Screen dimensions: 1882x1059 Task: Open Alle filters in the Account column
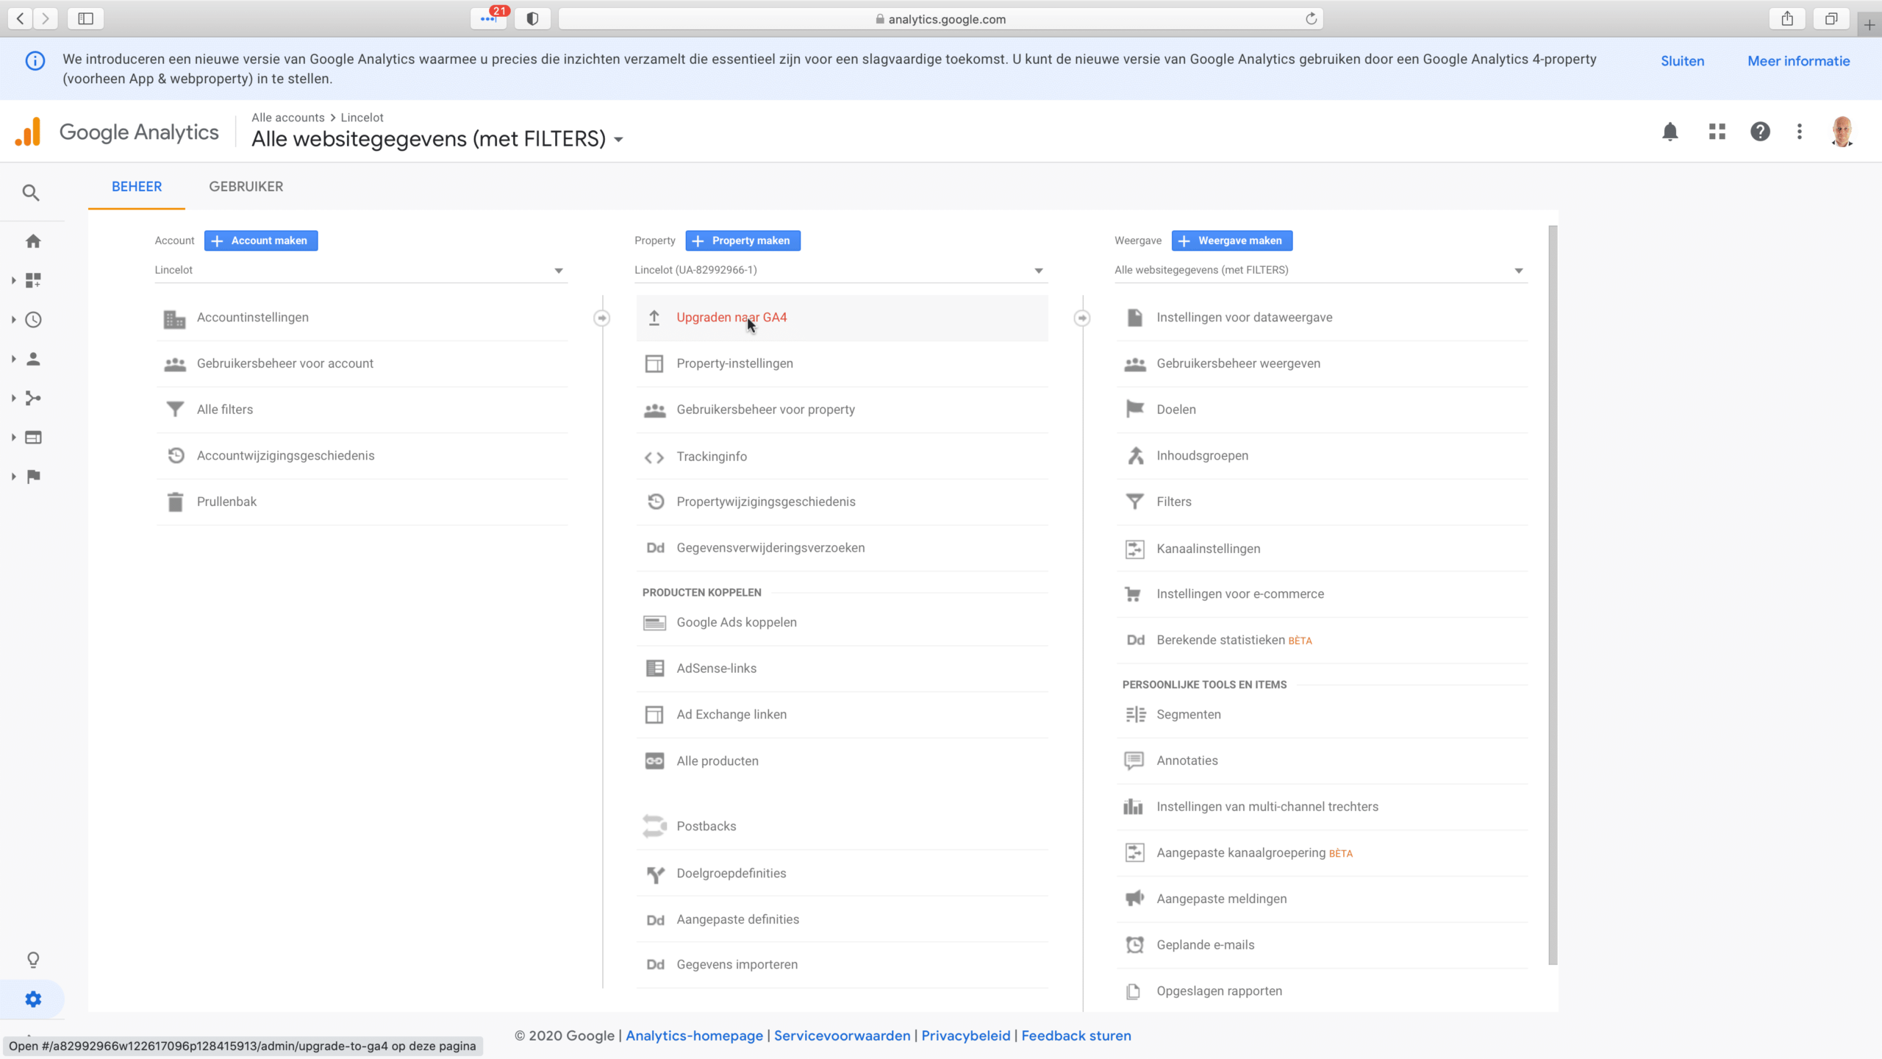(x=362, y=410)
